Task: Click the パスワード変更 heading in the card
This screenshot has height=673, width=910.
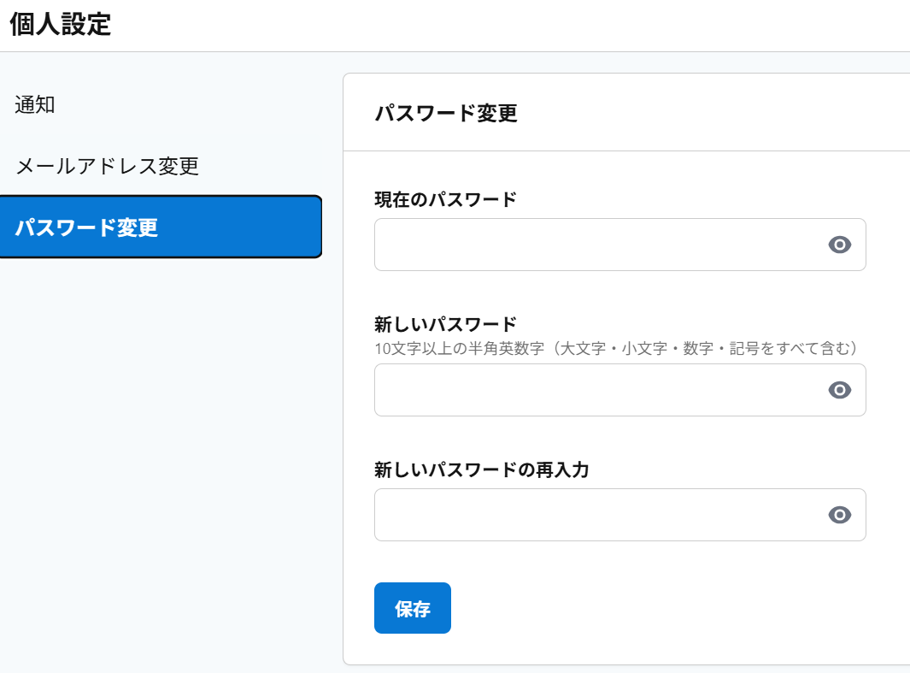Action: (x=446, y=113)
